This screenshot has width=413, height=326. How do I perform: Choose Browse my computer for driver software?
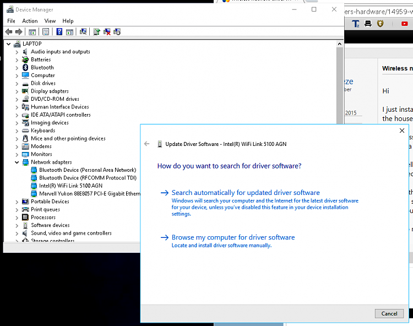pos(233,237)
